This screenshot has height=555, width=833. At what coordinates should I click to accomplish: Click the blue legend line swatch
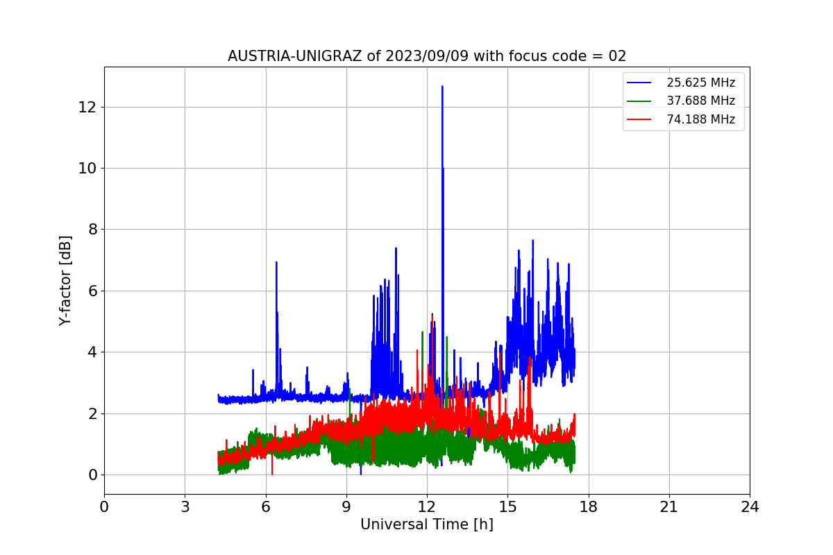click(639, 83)
